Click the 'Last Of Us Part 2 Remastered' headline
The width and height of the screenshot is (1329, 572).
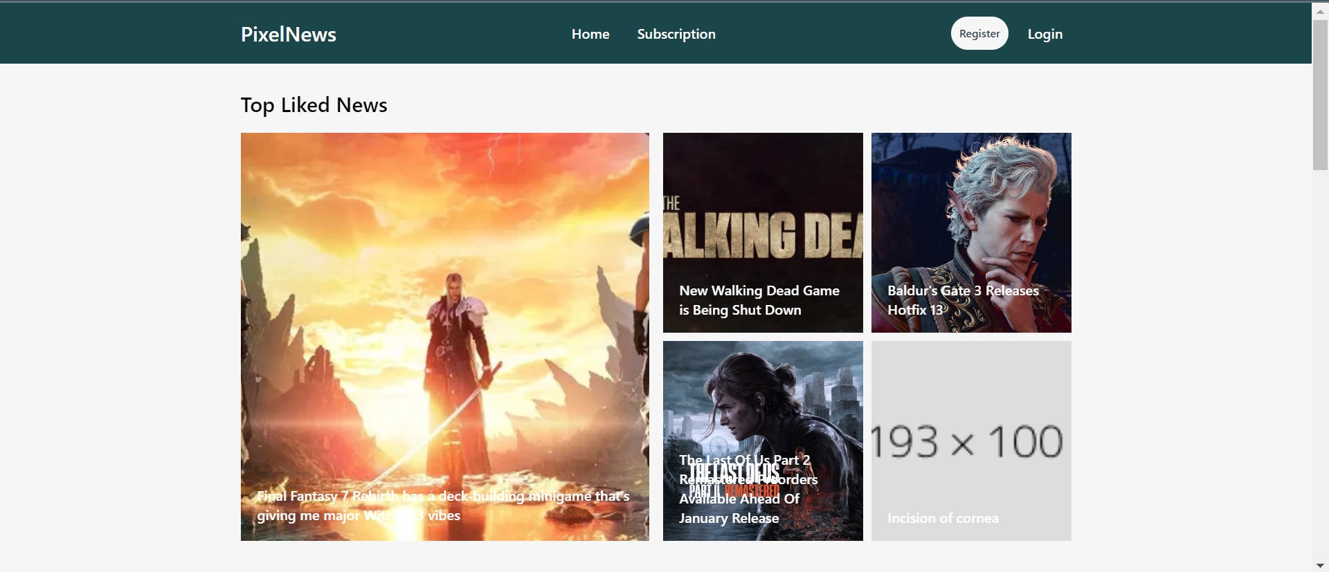pos(748,489)
